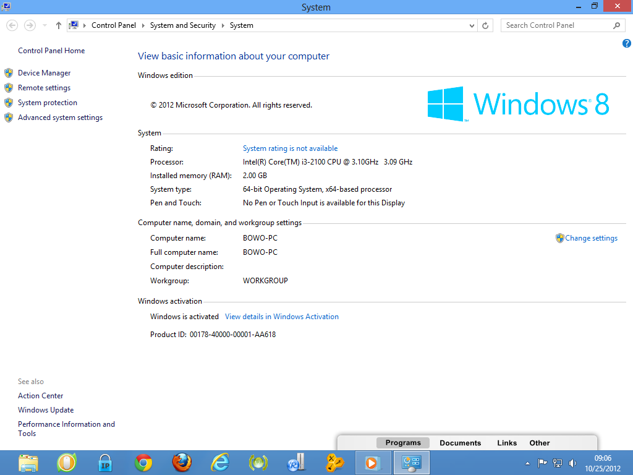Go up one level with Up arrow
Viewport: 633px width, 475px height.
coord(59,25)
